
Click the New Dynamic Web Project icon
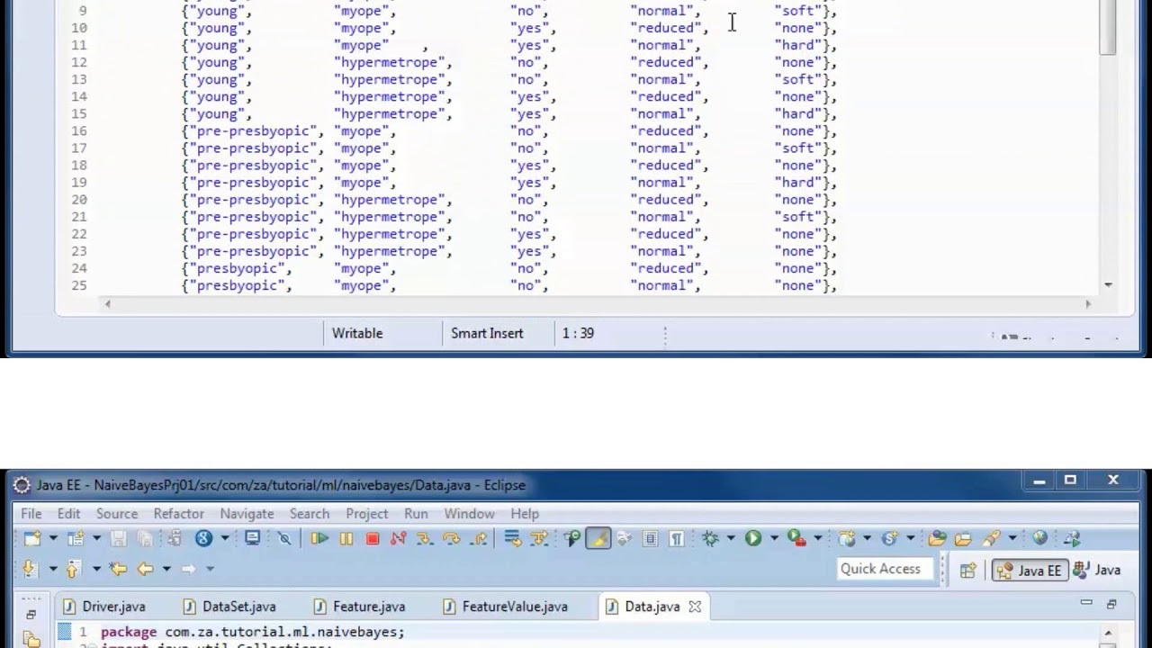coord(847,538)
